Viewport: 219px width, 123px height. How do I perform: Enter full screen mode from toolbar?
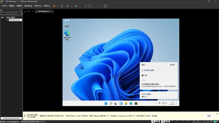90,6
